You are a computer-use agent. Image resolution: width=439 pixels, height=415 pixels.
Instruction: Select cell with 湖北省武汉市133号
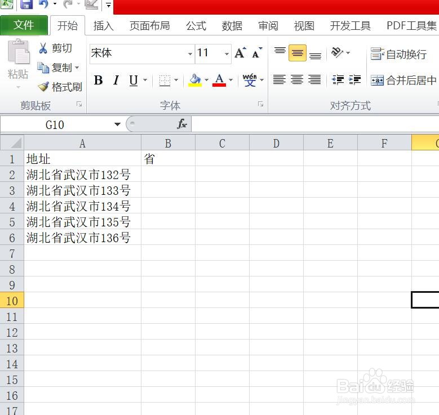click(83, 190)
